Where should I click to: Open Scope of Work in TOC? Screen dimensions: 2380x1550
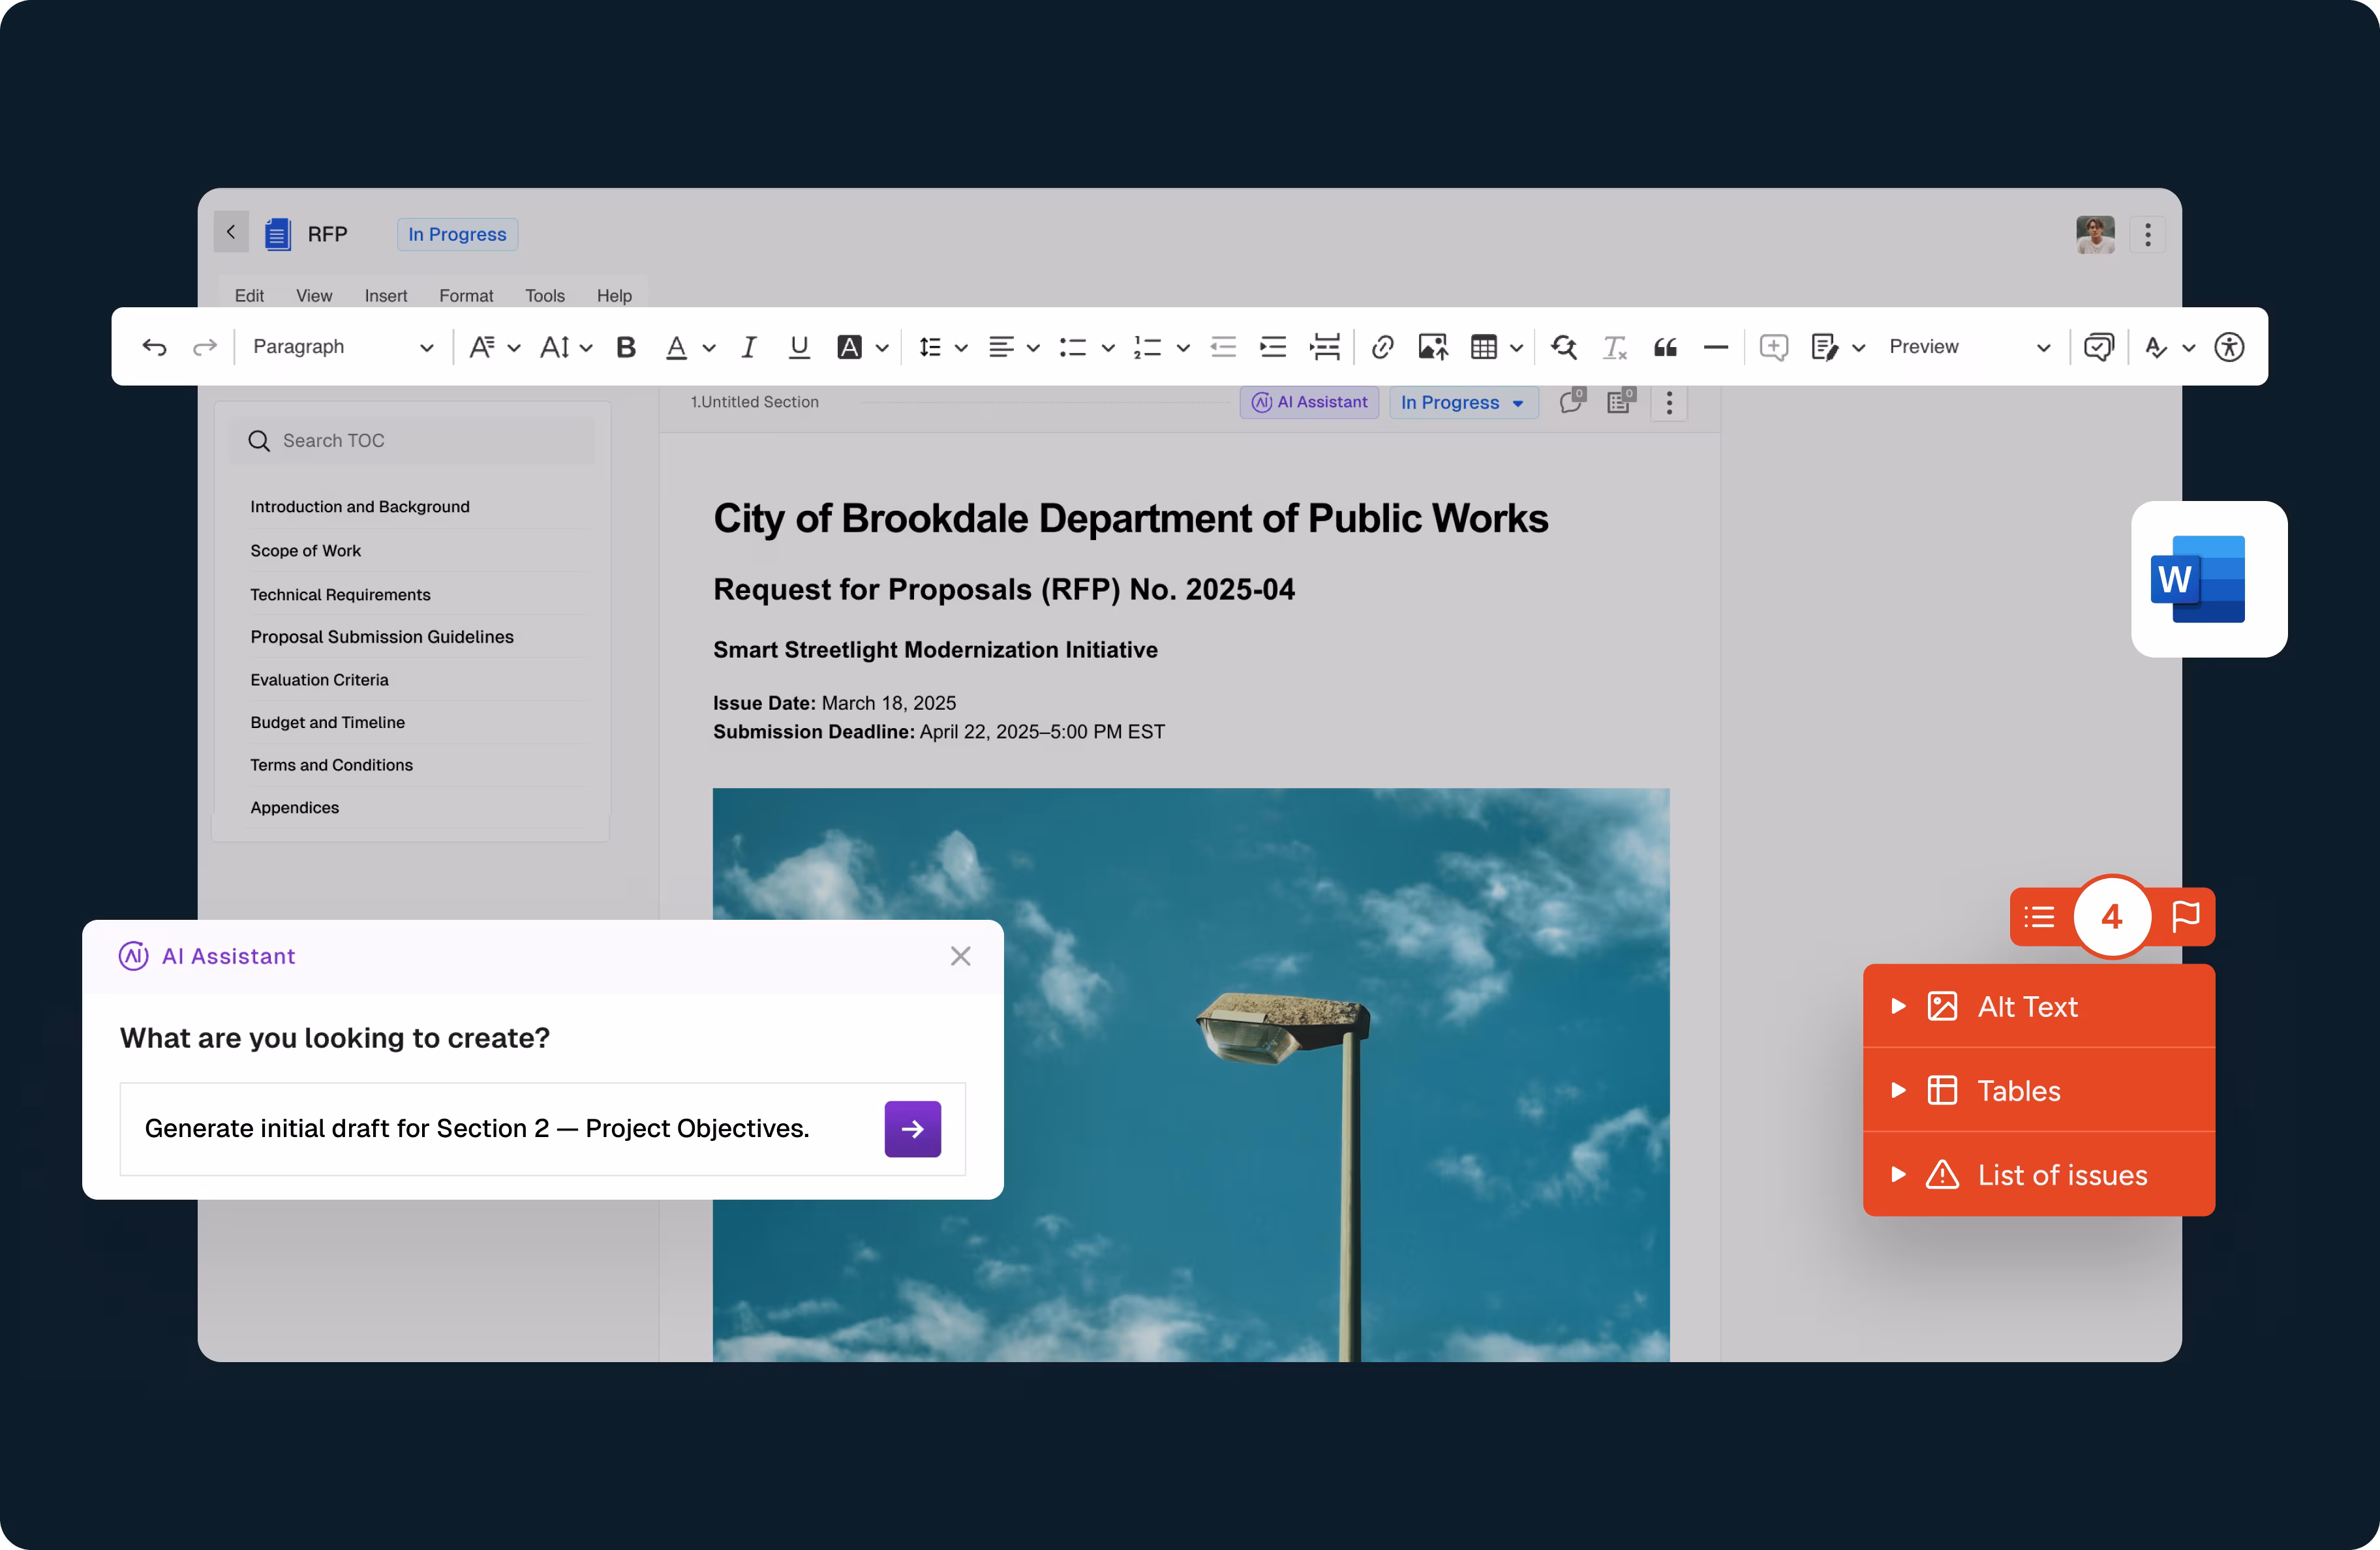point(305,551)
